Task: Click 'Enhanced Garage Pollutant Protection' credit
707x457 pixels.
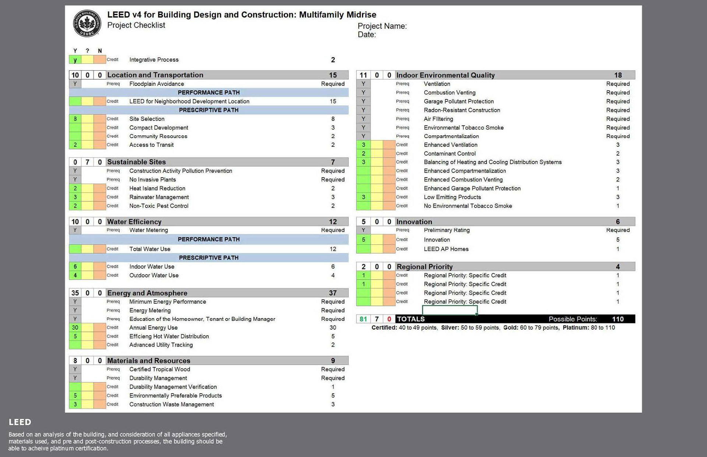Action: (472, 188)
